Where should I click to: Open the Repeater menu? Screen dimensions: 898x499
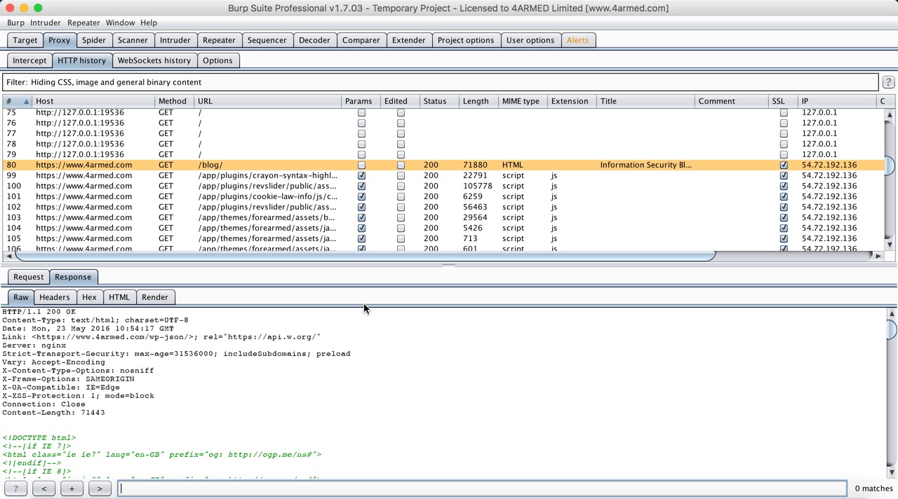(x=83, y=22)
